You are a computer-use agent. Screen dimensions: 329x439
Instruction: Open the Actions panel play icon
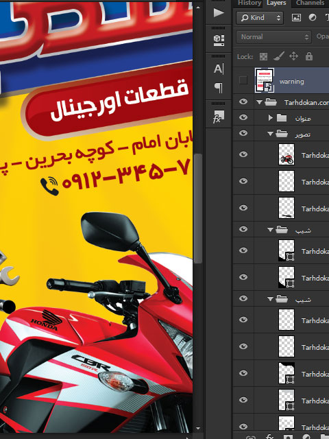[x=219, y=12]
